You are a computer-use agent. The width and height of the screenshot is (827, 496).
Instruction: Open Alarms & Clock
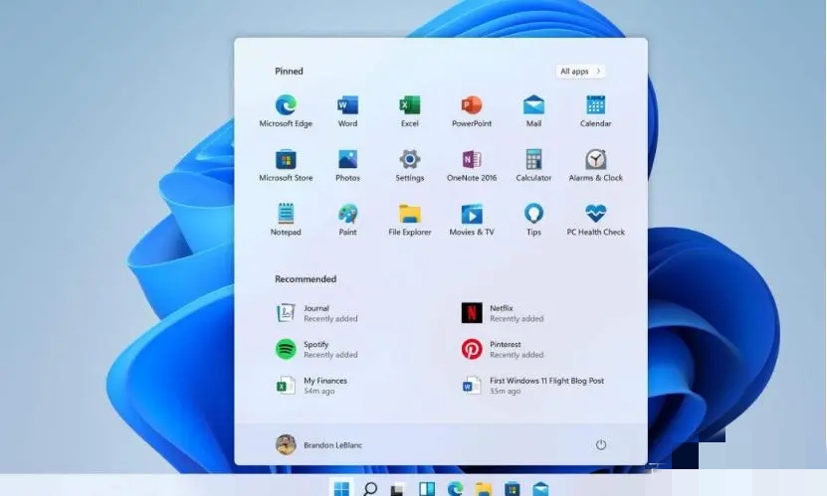click(x=595, y=165)
